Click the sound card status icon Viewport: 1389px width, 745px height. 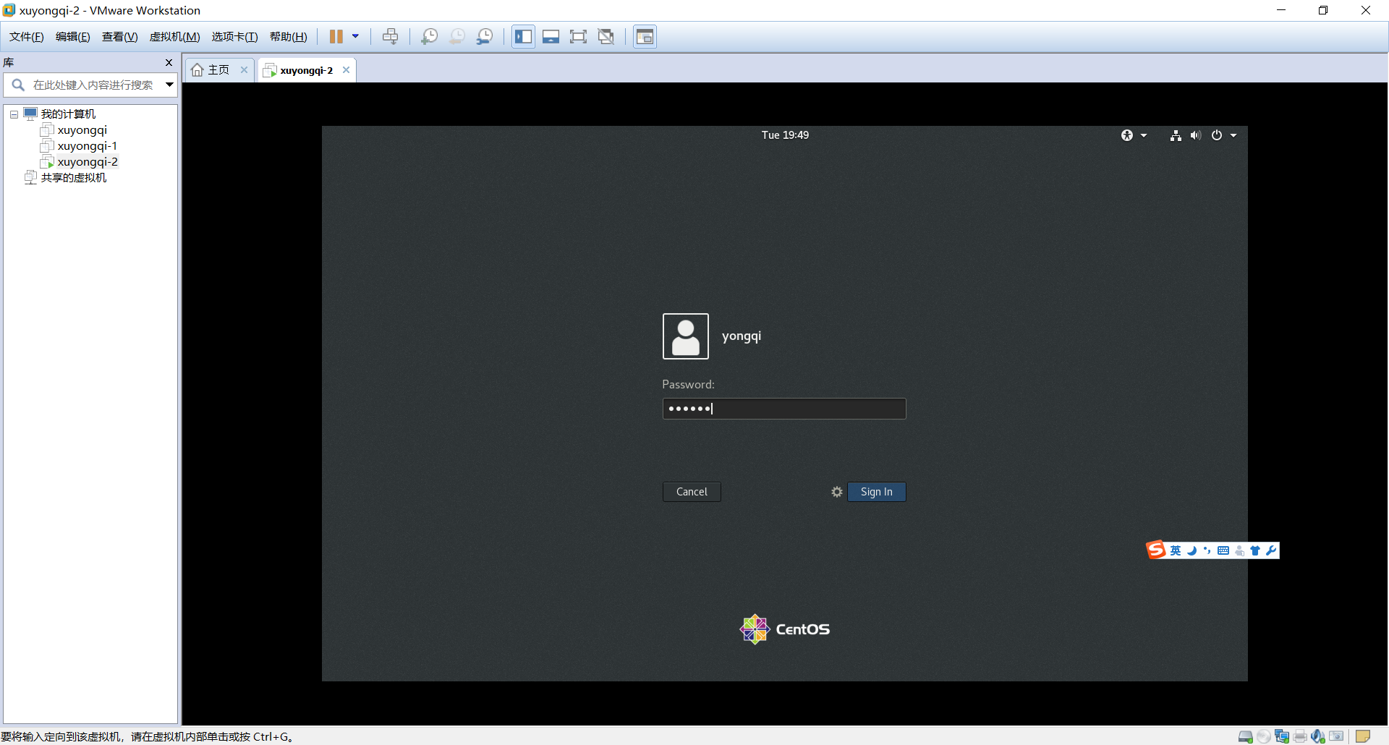(1318, 736)
